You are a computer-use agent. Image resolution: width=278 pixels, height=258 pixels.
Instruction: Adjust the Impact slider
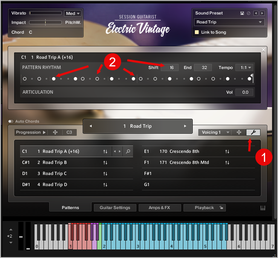(45, 22)
